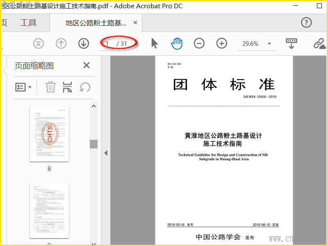328x246 pixels.
Task: Click the next page down arrow
Action: 84,44
